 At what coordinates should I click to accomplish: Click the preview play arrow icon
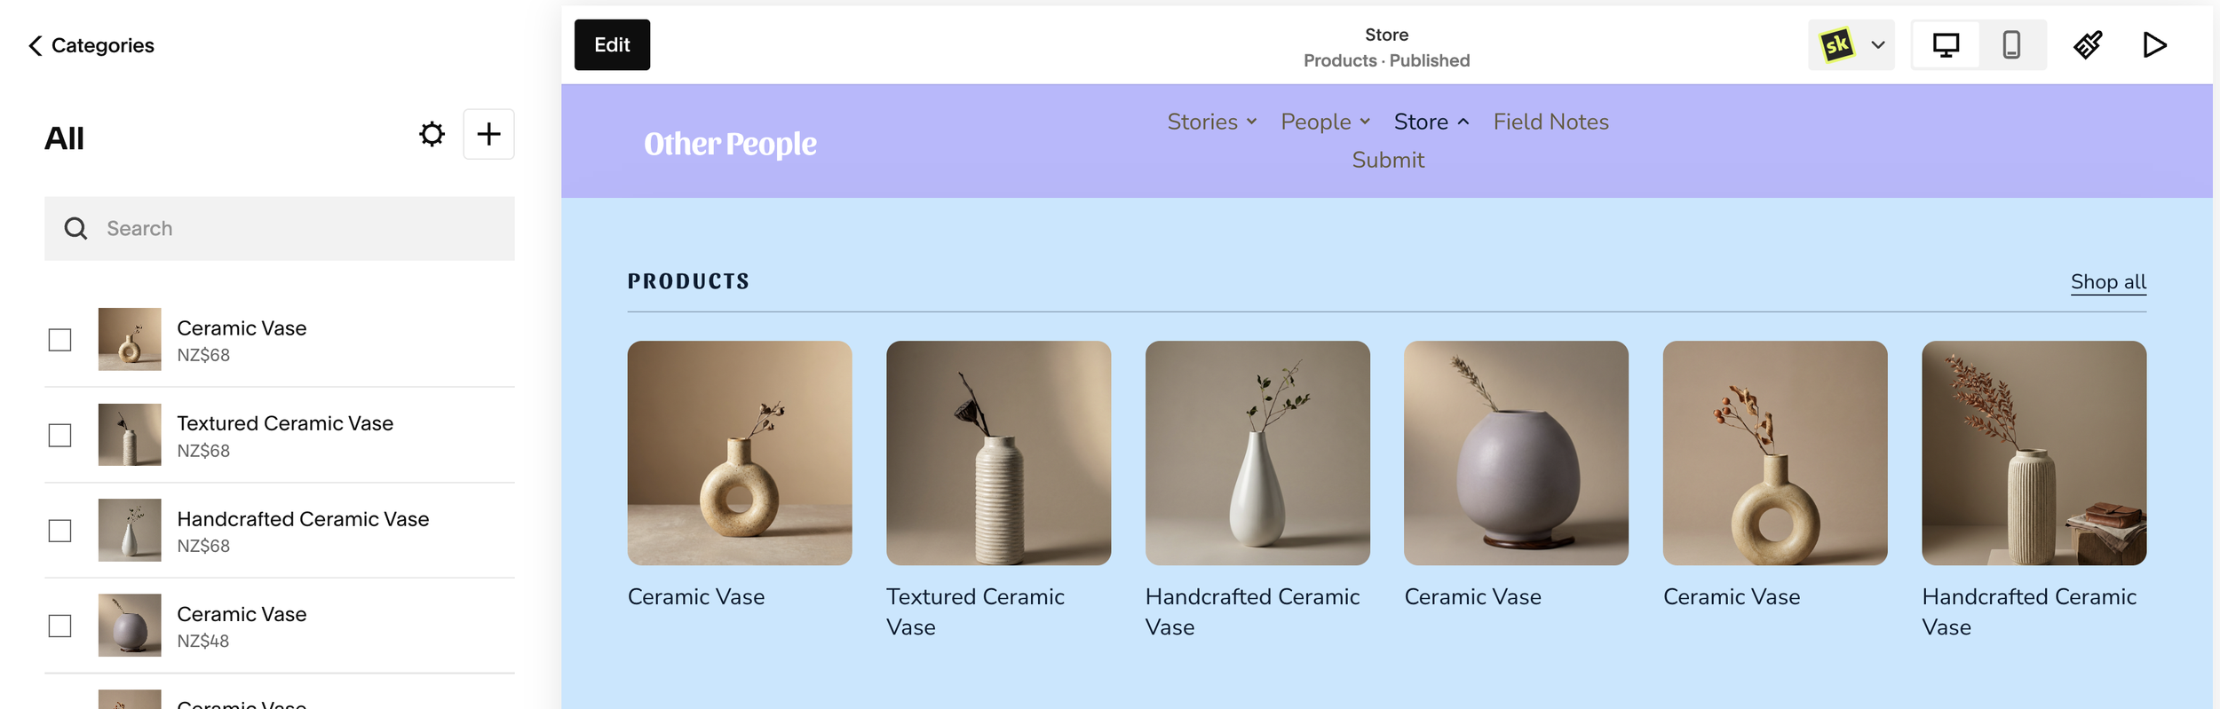(2154, 45)
